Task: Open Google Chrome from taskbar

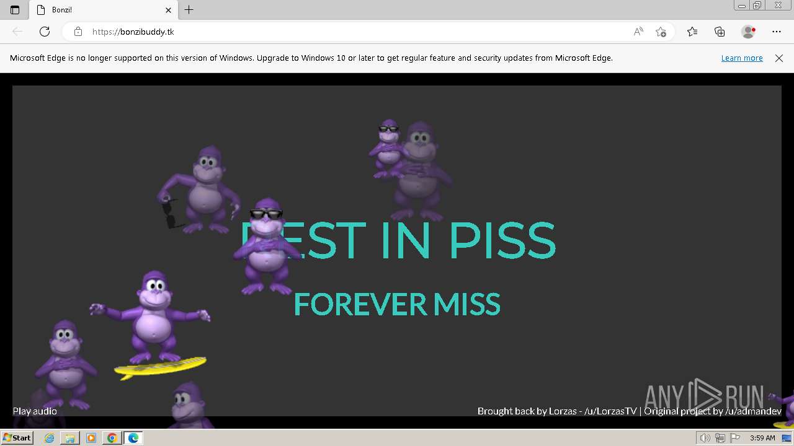Action: pos(112,438)
